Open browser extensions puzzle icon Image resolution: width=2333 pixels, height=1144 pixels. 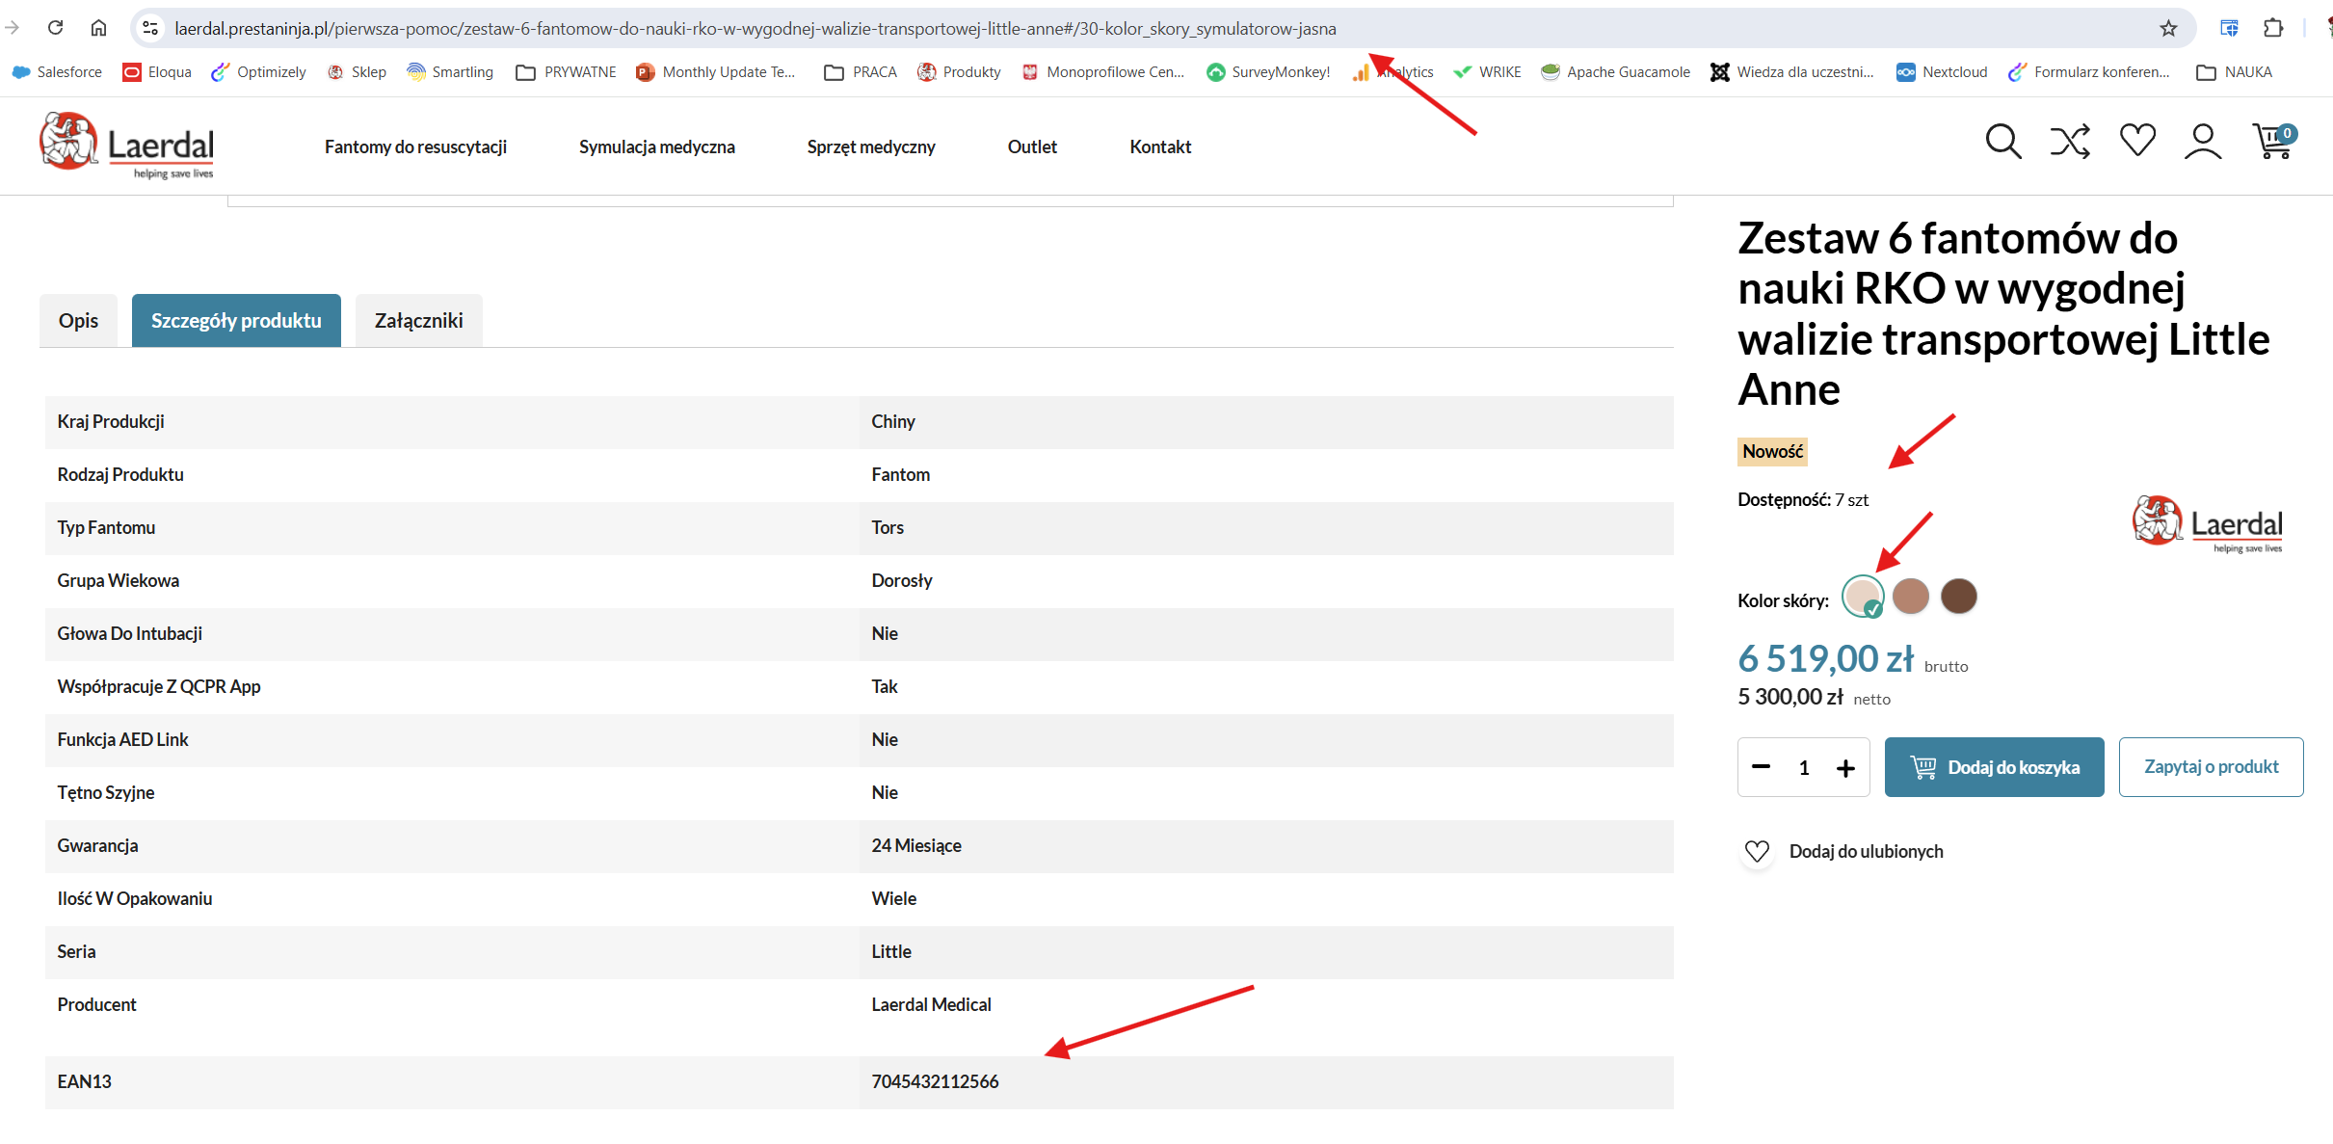pyautogui.click(x=2273, y=28)
